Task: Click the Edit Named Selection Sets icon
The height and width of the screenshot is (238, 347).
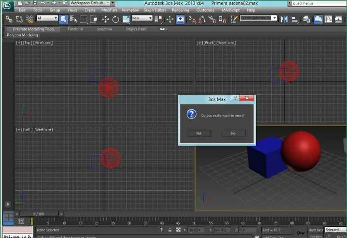Action: (x=234, y=19)
